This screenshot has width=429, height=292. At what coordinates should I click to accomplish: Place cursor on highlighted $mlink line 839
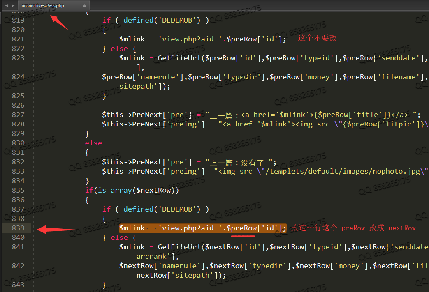click(202, 228)
